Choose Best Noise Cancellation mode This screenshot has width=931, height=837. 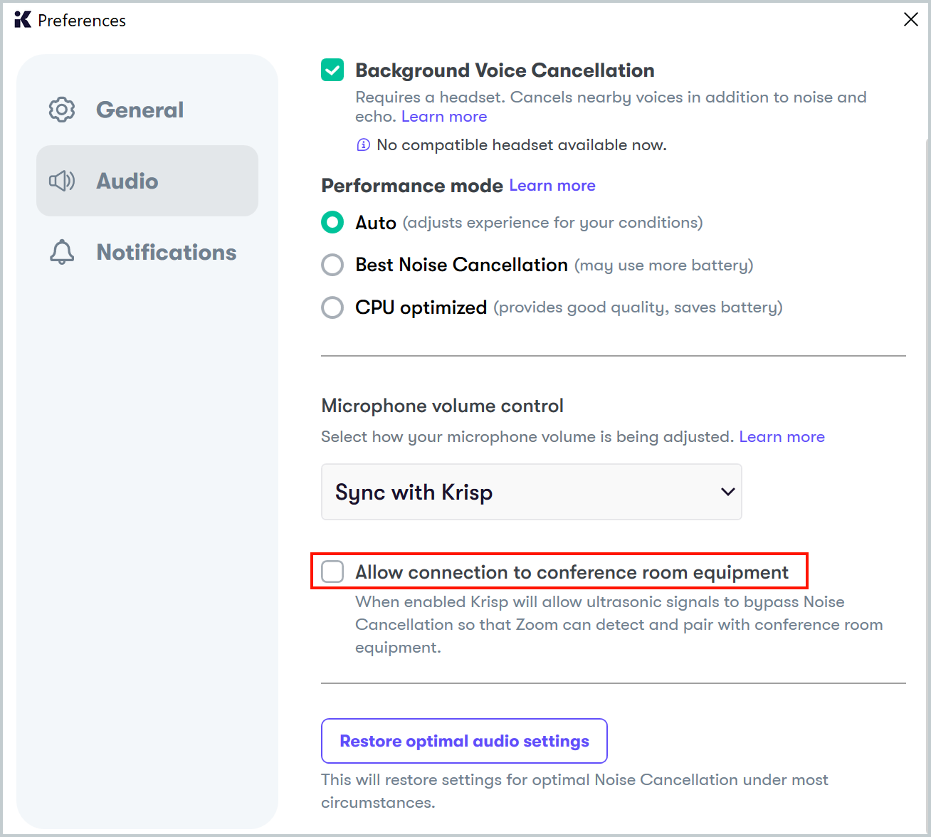[332, 265]
